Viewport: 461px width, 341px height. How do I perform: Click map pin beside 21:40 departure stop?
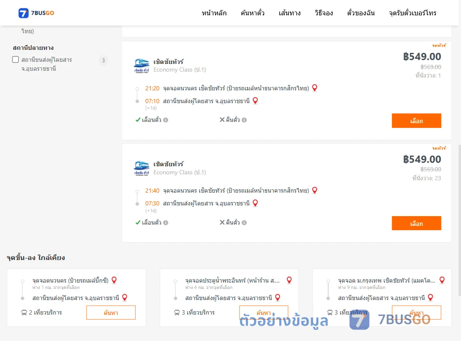315,191
